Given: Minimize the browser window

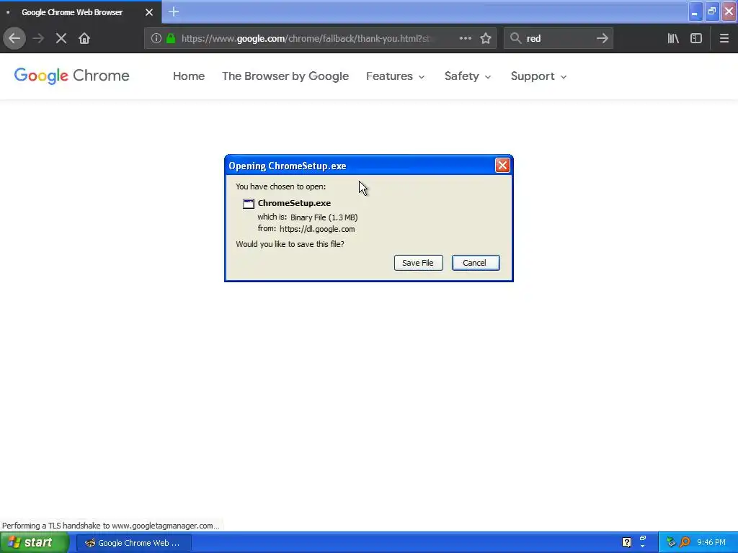Looking at the screenshot, I should (x=695, y=12).
